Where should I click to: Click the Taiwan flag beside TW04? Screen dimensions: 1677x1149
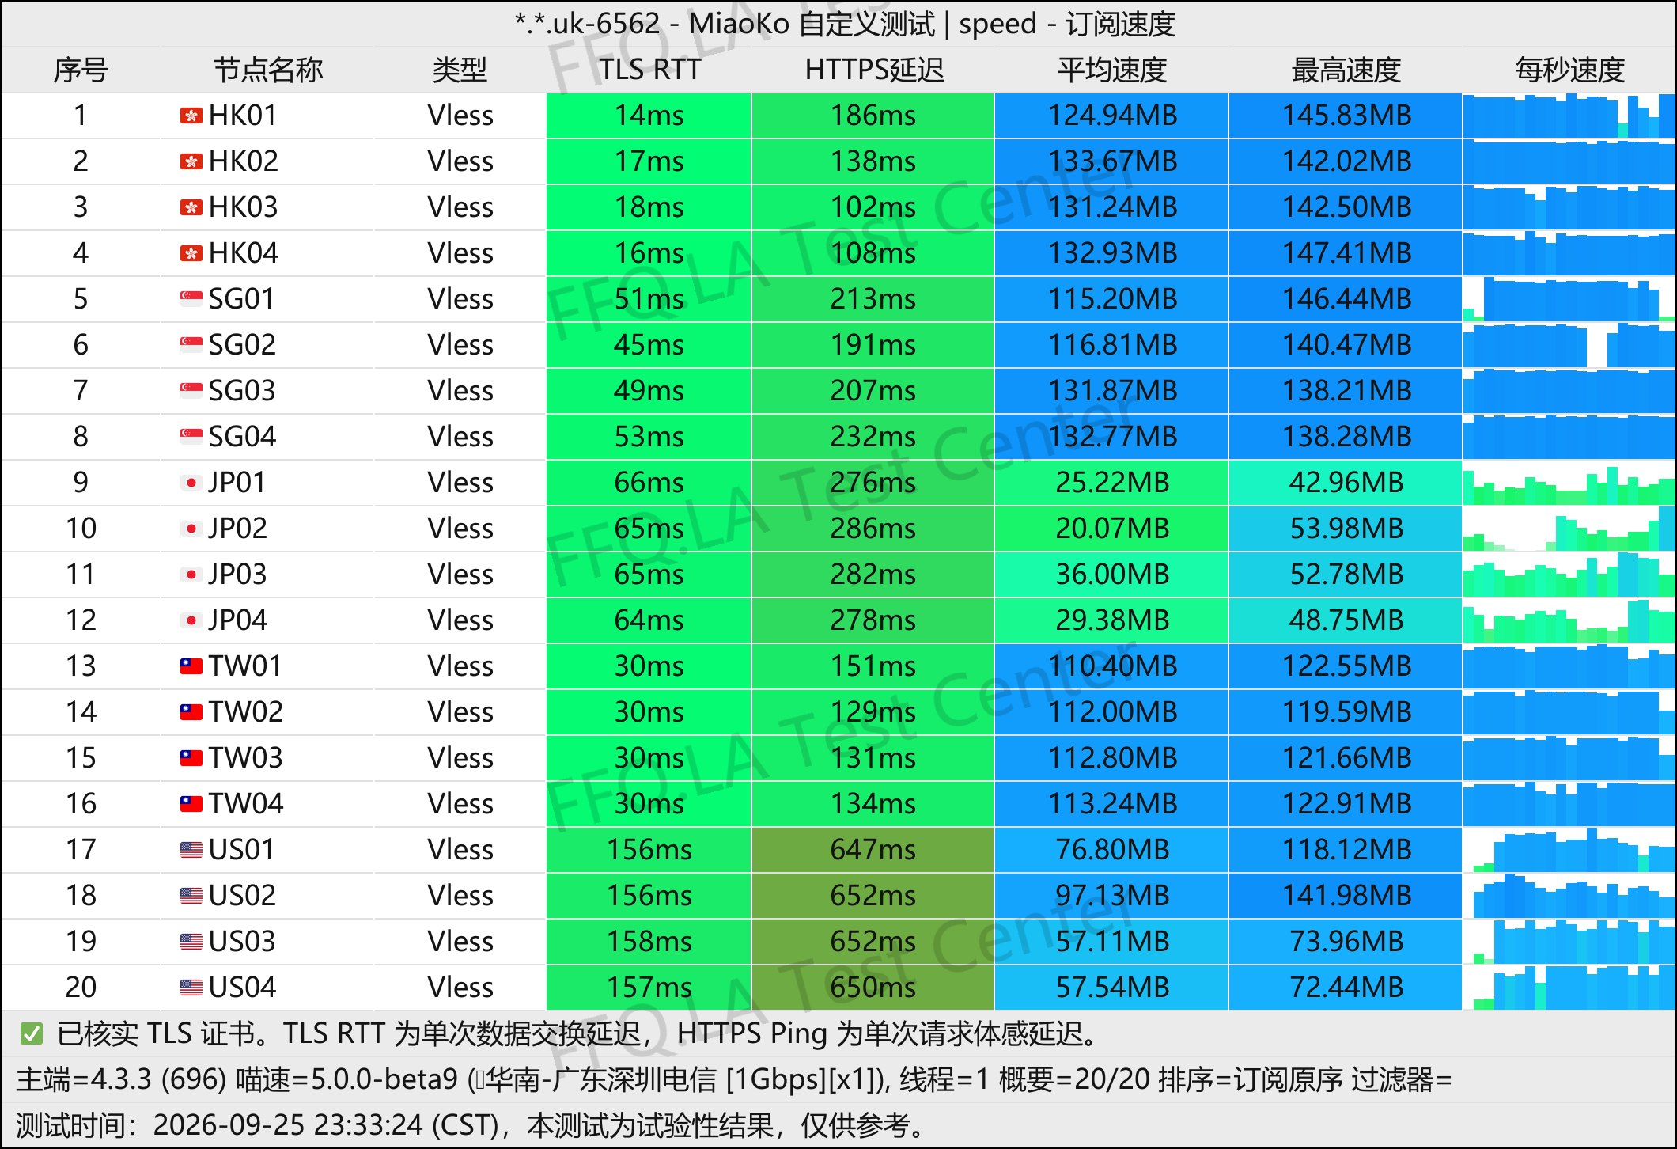click(191, 804)
